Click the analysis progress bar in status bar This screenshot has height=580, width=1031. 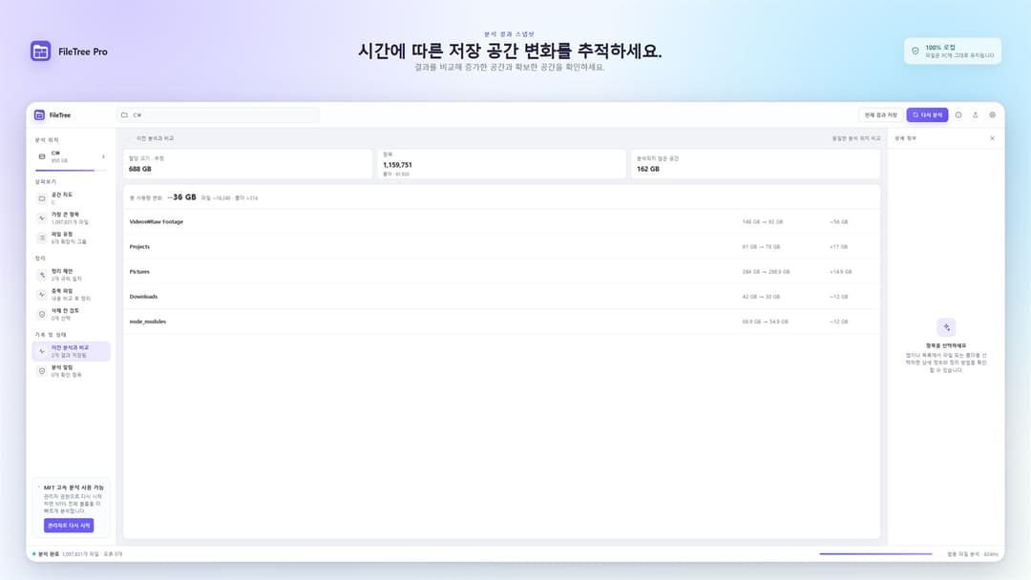click(875, 553)
